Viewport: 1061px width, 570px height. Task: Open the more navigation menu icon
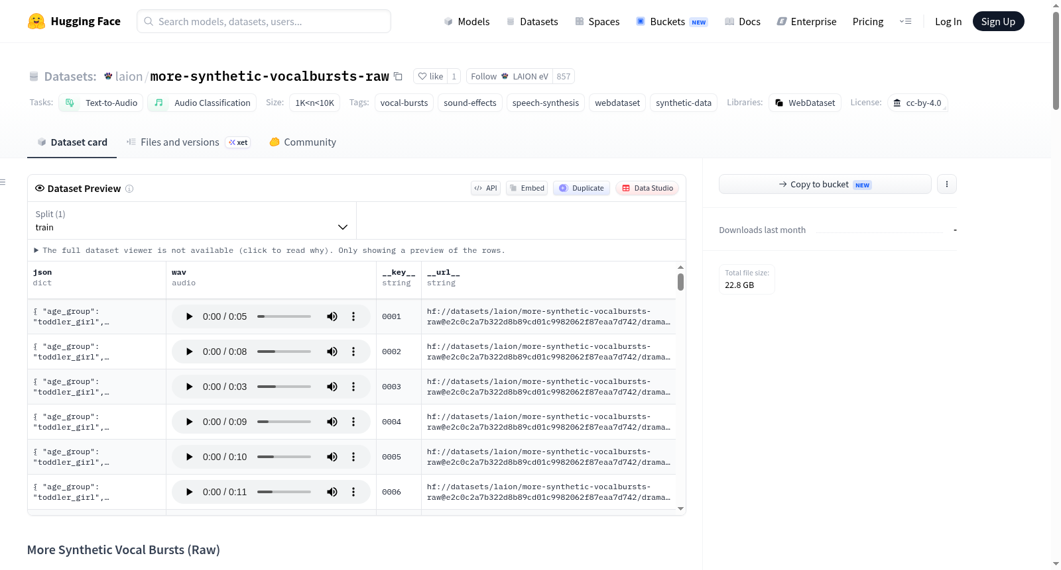click(x=905, y=21)
